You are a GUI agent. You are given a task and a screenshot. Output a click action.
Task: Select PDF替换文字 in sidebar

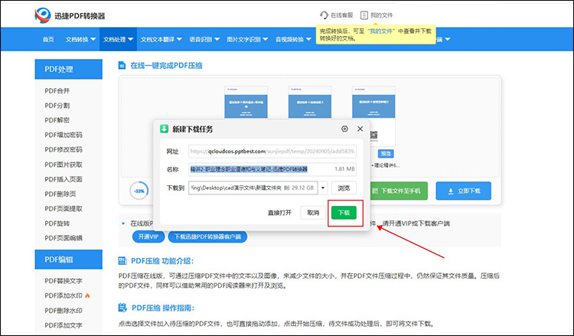tap(64, 281)
